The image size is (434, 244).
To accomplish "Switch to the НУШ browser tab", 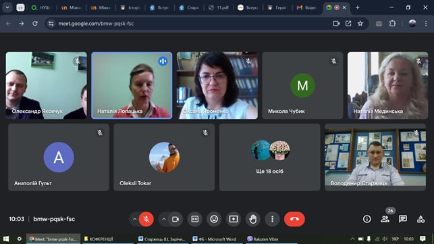I will [42, 7].
